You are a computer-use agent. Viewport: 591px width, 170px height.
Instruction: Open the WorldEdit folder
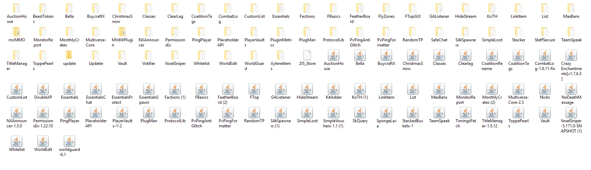click(x=228, y=58)
